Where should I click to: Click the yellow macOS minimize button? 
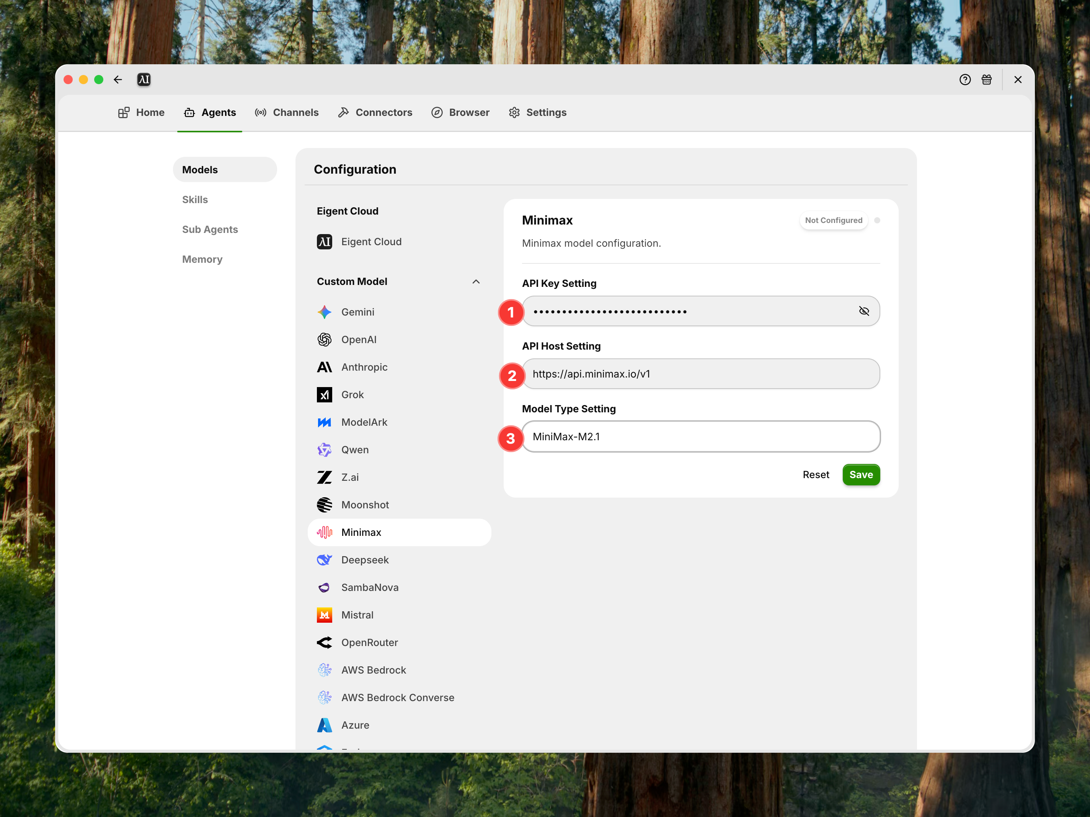tap(83, 80)
